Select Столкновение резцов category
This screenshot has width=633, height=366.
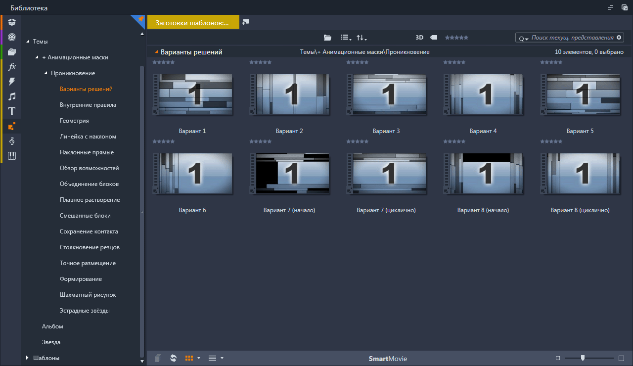point(90,247)
